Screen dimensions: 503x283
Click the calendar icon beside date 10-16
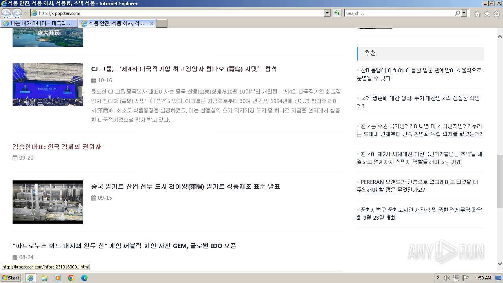click(x=94, y=80)
